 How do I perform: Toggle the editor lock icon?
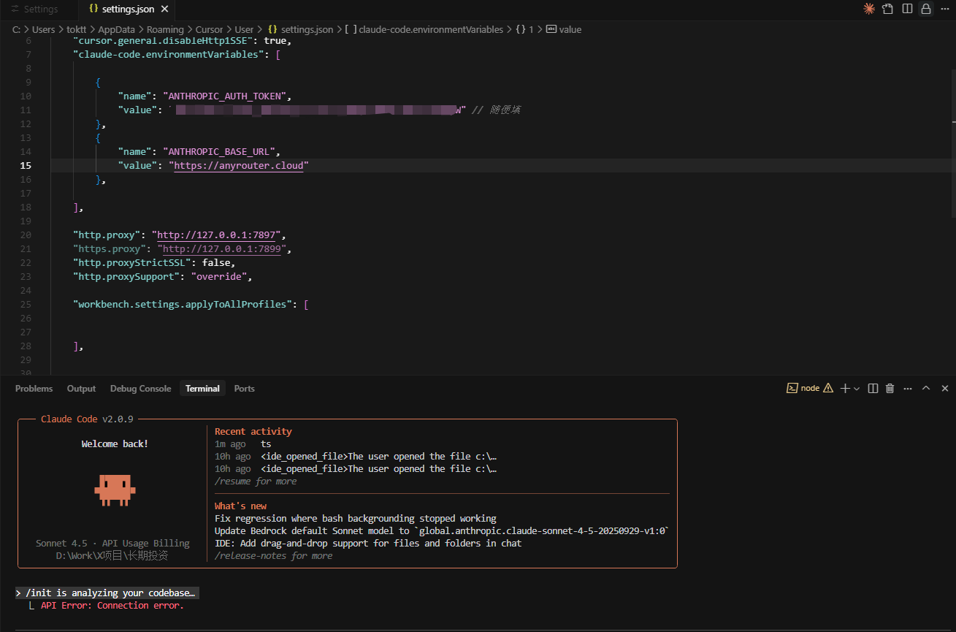click(x=926, y=9)
